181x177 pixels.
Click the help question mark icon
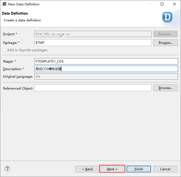click(7, 169)
